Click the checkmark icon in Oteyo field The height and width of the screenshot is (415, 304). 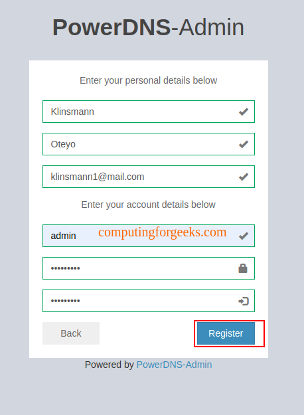(244, 144)
